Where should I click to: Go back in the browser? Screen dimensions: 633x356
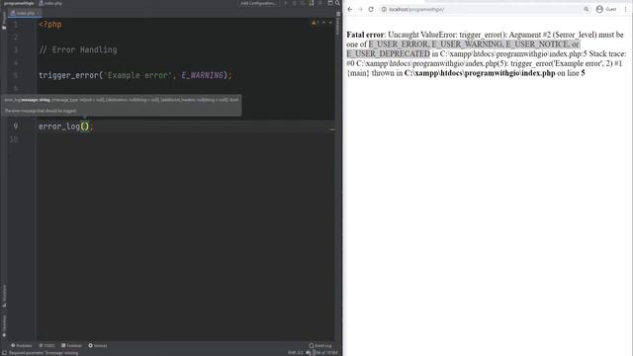coord(350,9)
